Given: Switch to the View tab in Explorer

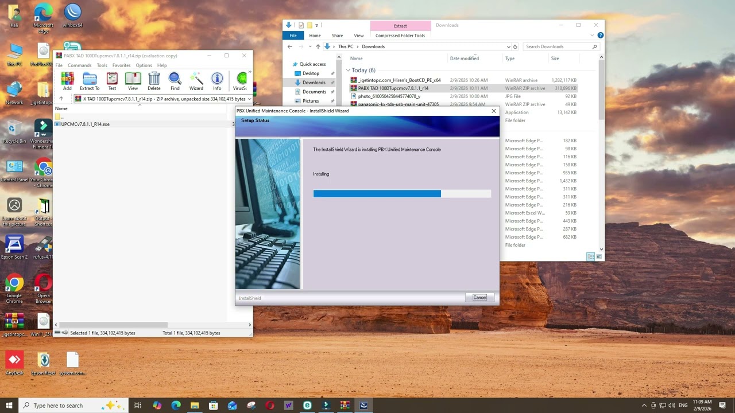Looking at the screenshot, I should (359, 36).
